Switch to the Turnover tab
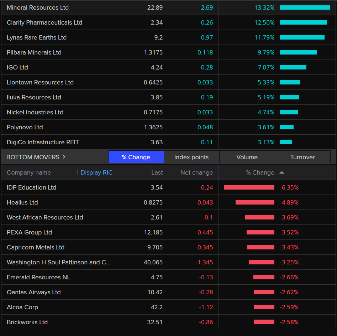 (x=302, y=157)
